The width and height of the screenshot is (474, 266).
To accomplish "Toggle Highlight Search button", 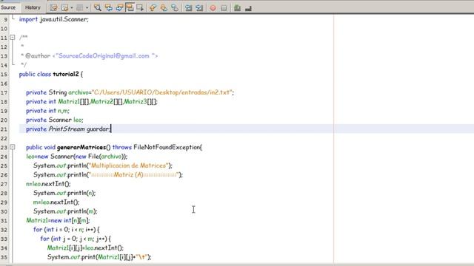I will click(130, 8).
